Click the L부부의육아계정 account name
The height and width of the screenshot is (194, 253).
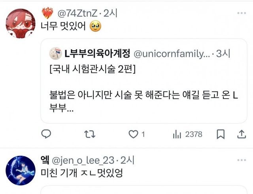coord(96,52)
